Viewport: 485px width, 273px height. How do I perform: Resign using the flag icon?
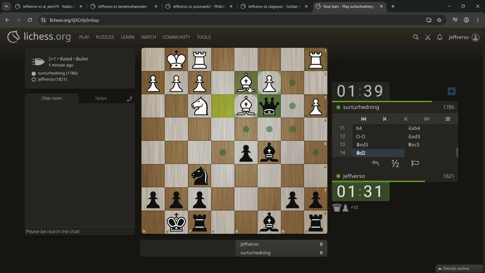pyautogui.click(x=415, y=163)
